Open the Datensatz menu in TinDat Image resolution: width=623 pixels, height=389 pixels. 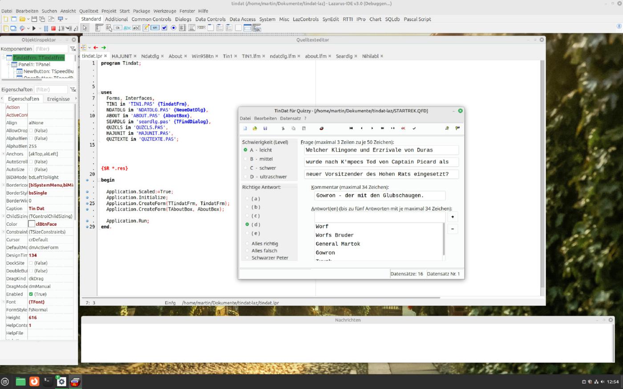(290, 118)
